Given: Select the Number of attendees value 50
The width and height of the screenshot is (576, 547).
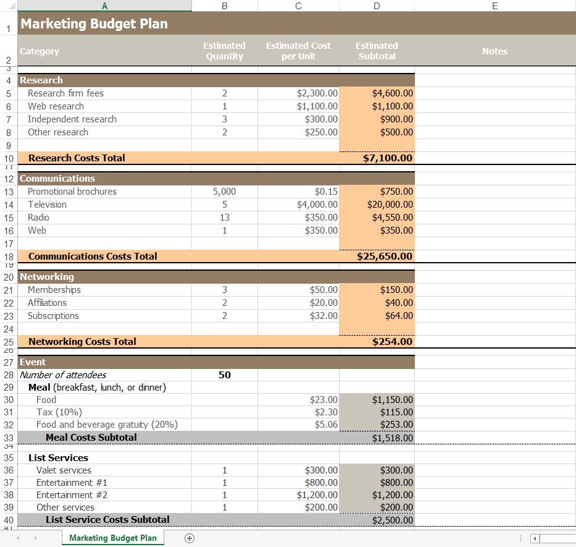Looking at the screenshot, I should (x=224, y=375).
